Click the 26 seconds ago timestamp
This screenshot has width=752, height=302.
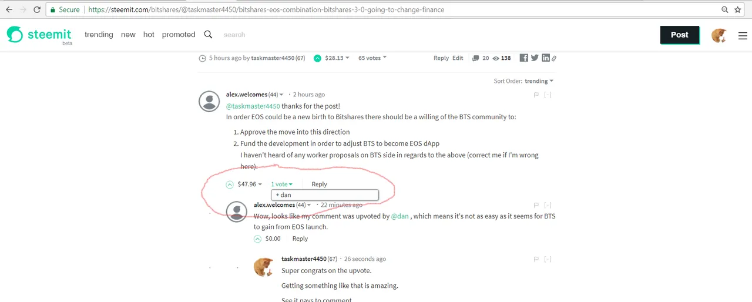365,259
